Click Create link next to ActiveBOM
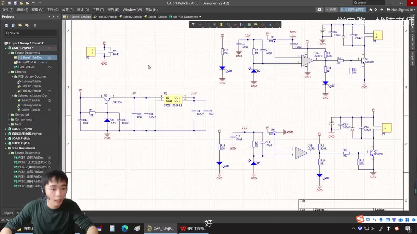 43,62
